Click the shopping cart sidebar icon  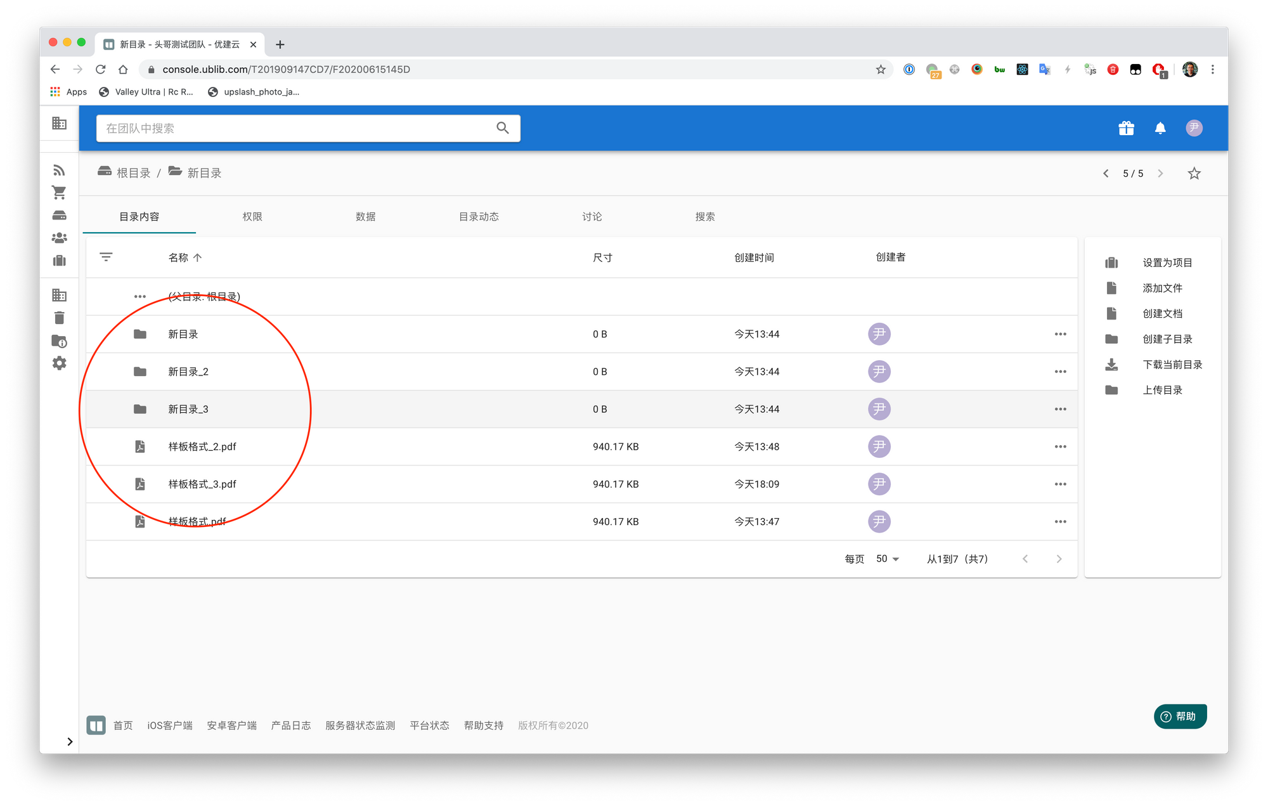(x=59, y=192)
